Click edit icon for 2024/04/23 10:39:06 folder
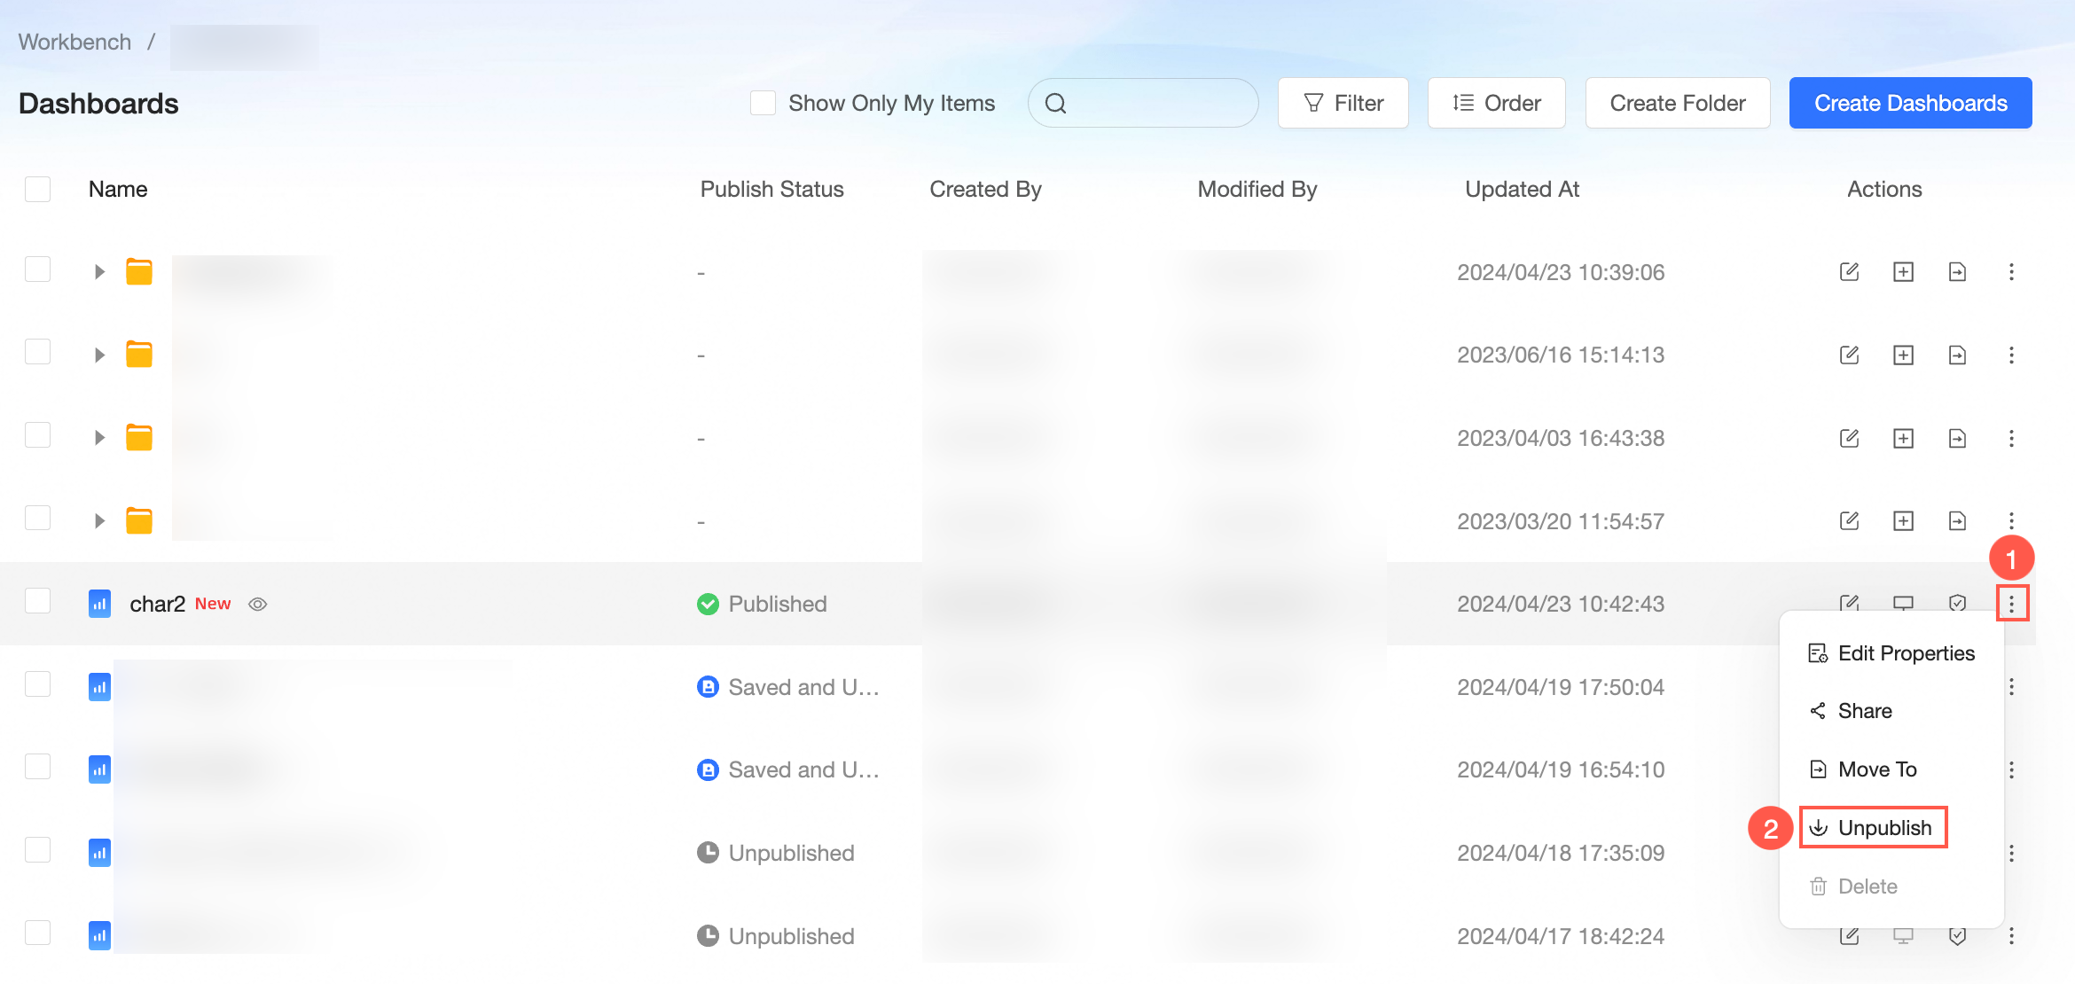The width and height of the screenshot is (2075, 984). 1849,272
